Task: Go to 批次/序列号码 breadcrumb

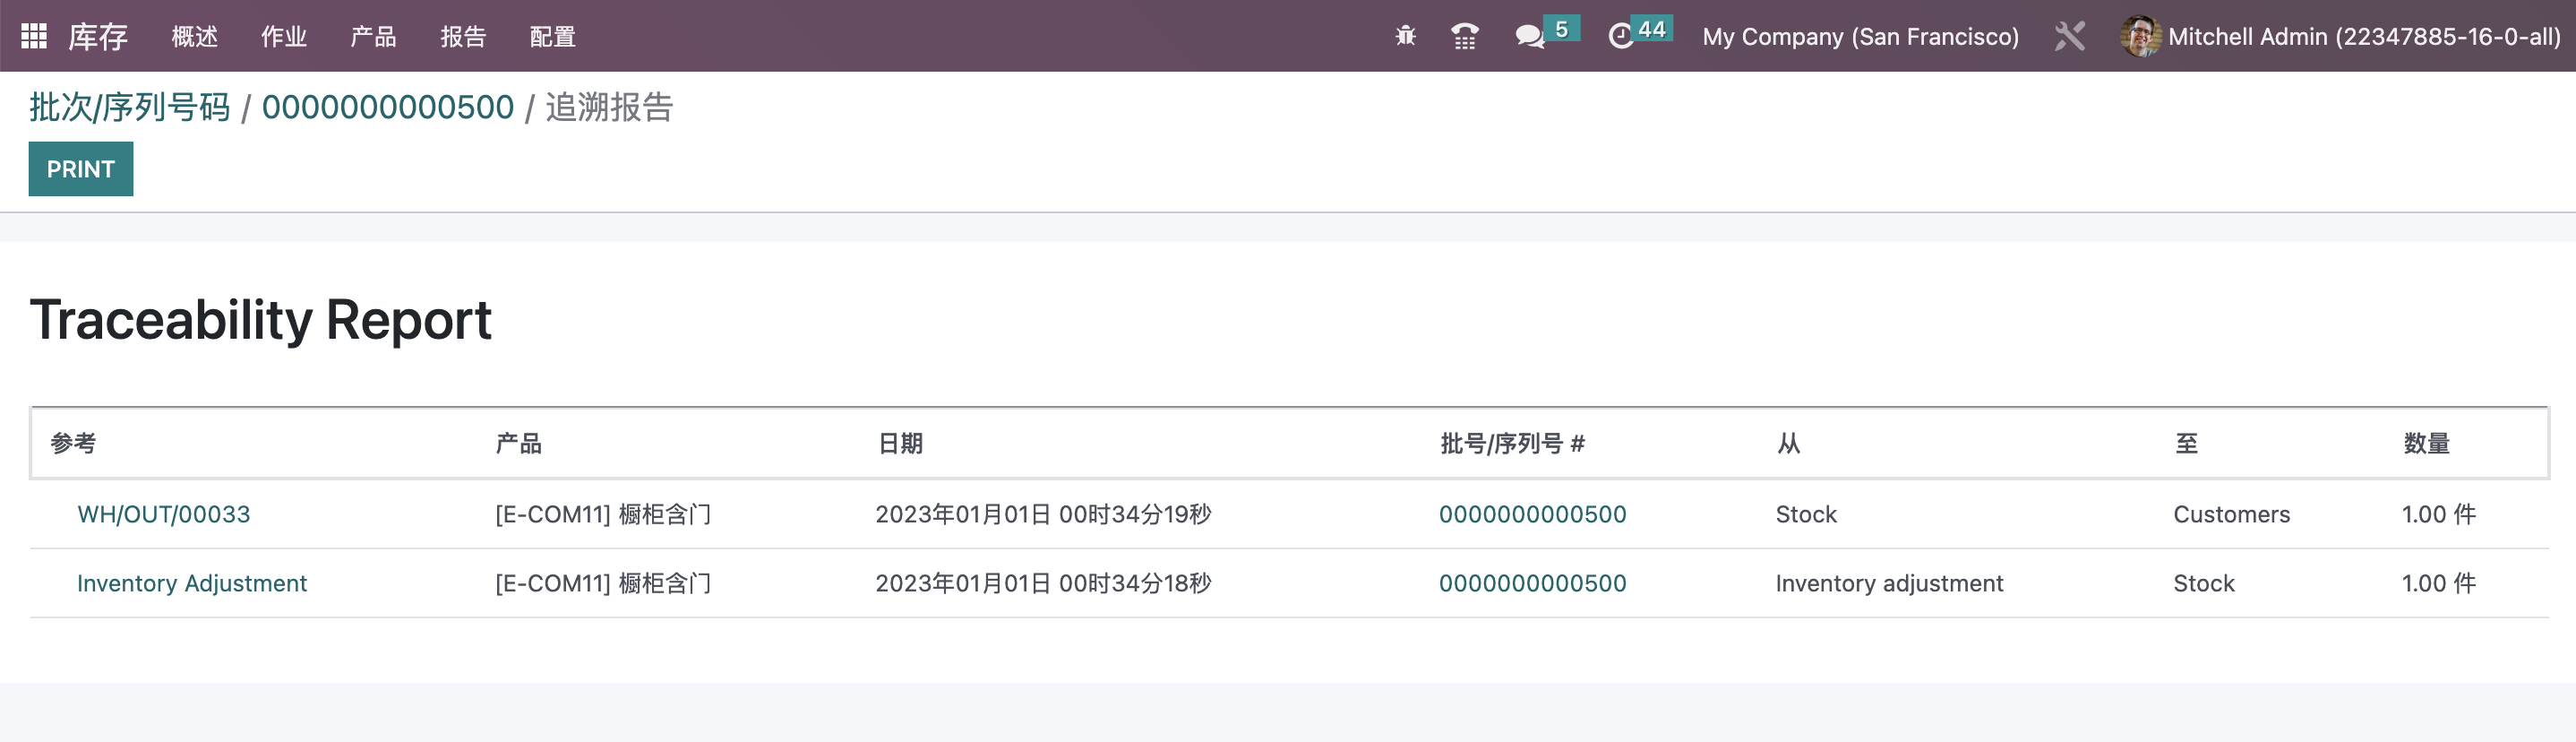Action: pos(130,107)
